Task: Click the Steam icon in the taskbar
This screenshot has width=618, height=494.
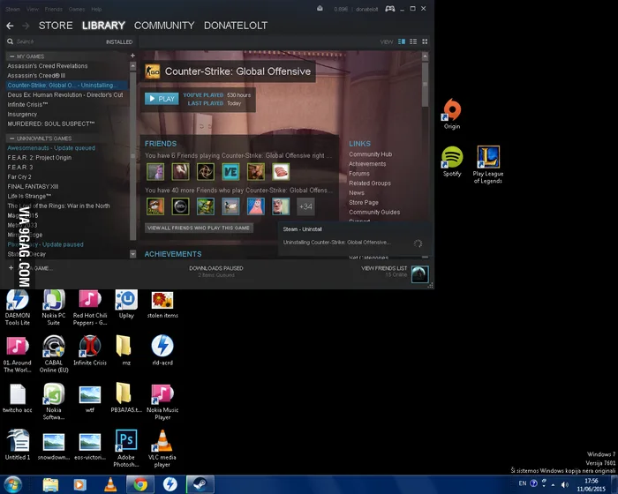Action: (x=200, y=484)
